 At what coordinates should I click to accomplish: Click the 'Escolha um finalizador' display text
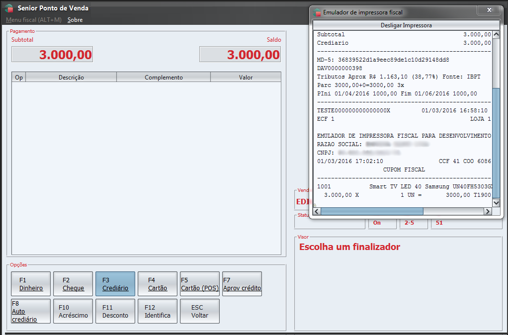point(349,247)
